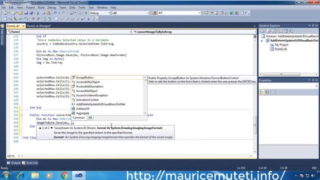The height and width of the screenshot is (180, 320).
Task: Click Comment out selected lines icon
Action: 45,19
